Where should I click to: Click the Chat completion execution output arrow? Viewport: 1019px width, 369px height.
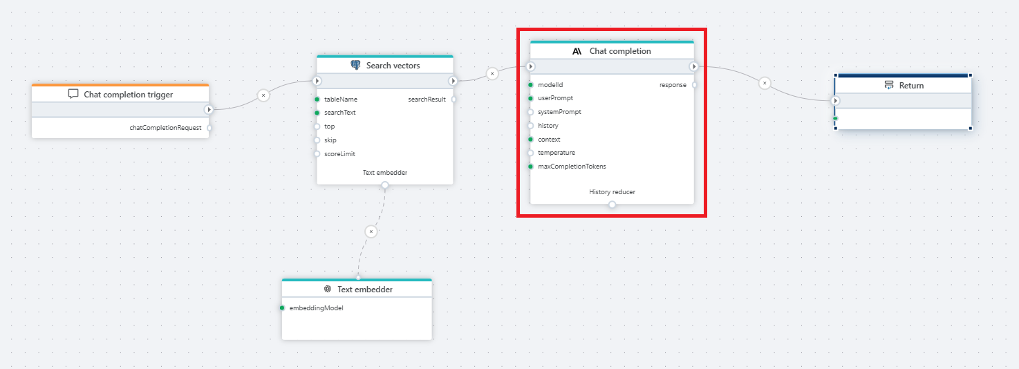tap(693, 66)
